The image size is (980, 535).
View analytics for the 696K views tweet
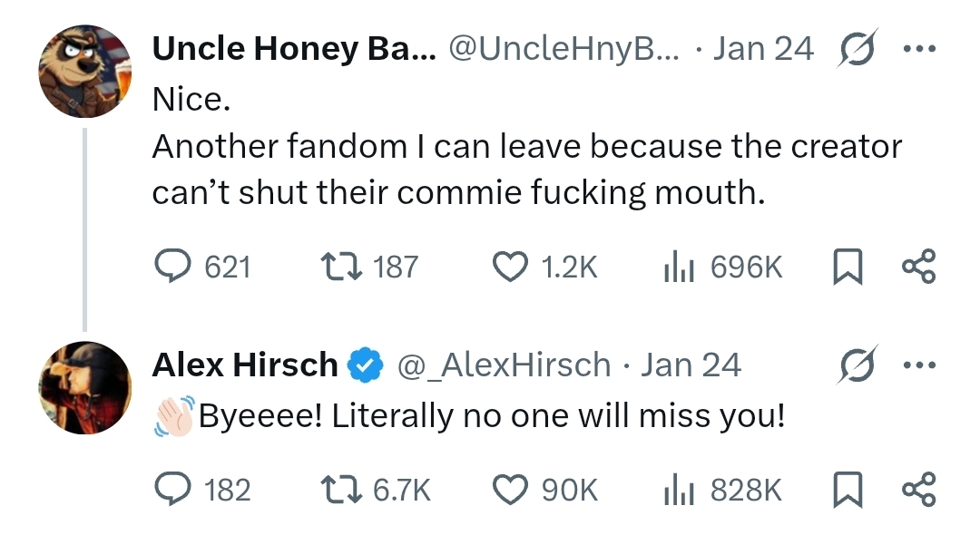click(x=681, y=267)
